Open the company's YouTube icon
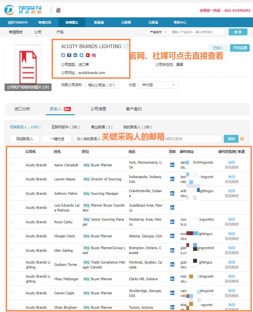 pyautogui.click(x=88, y=55)
